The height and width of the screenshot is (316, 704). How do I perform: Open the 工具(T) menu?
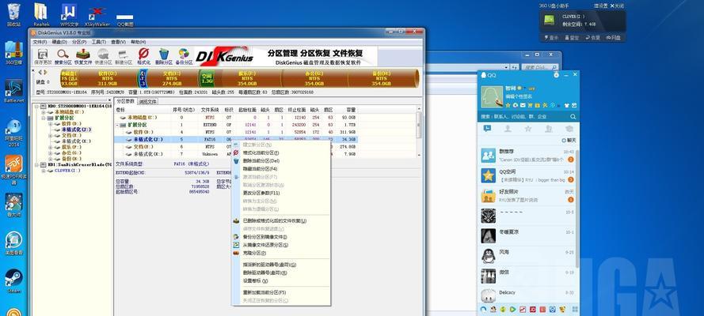click(99, 42)
